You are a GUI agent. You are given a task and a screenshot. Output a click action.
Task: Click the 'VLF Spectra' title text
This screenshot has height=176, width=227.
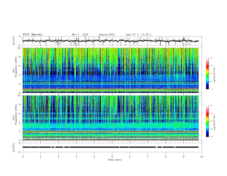point(32,35)
